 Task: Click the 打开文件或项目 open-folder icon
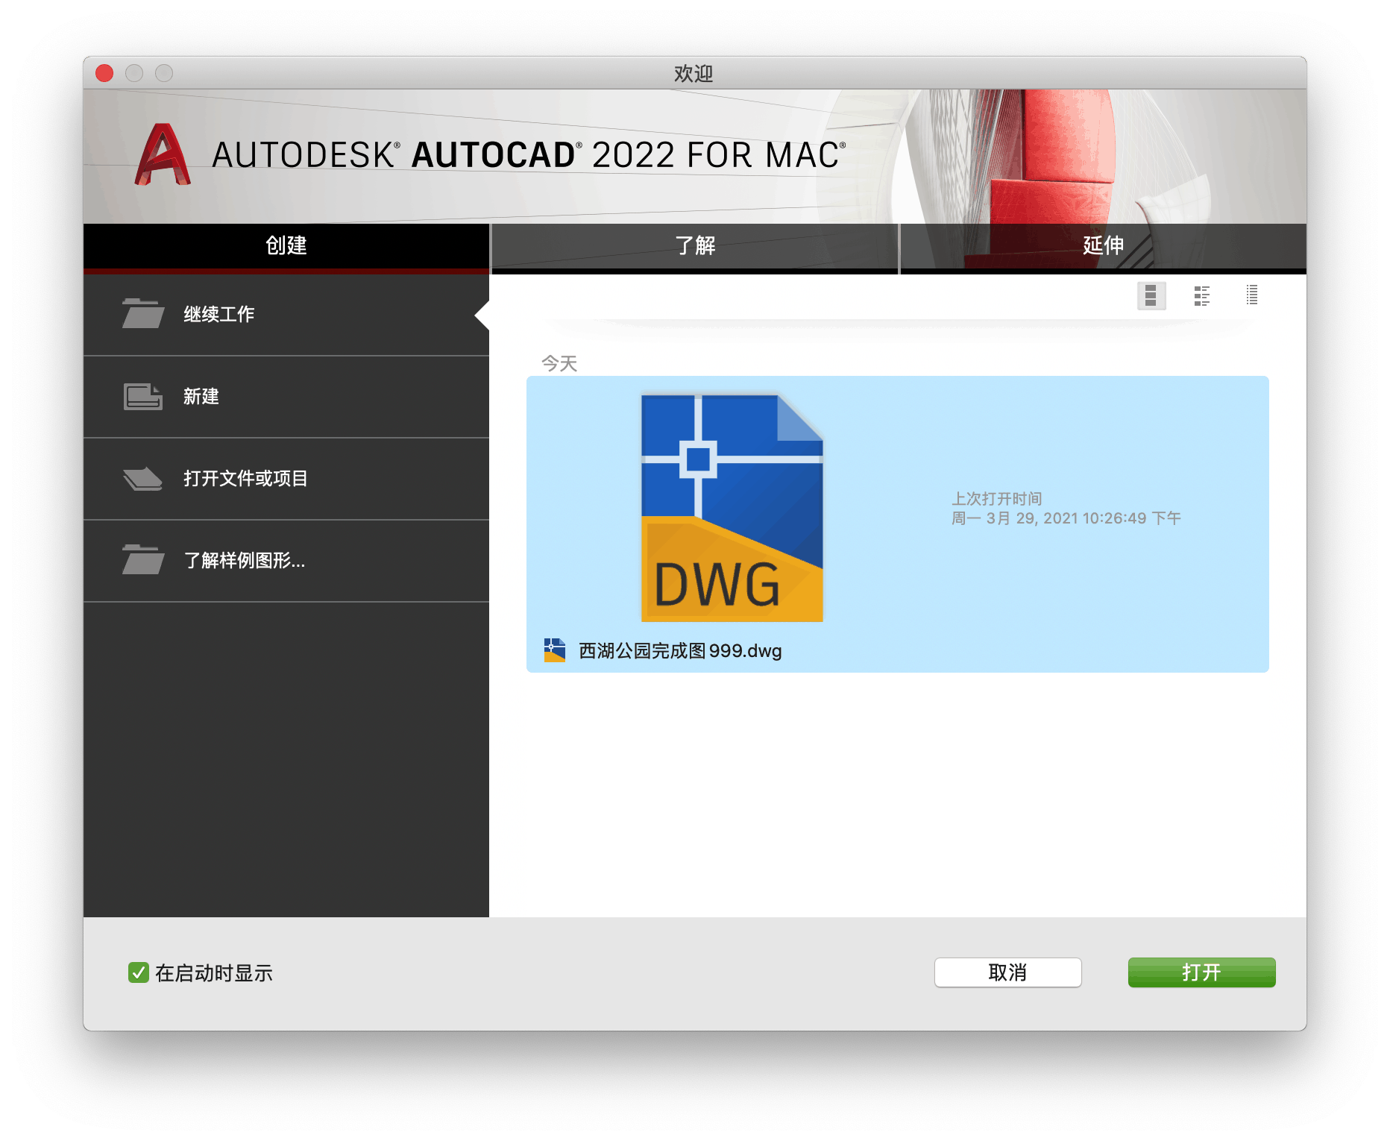(143, 479)
